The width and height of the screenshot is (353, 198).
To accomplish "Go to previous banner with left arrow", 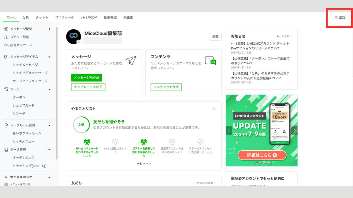I will [x=229, y=131].
